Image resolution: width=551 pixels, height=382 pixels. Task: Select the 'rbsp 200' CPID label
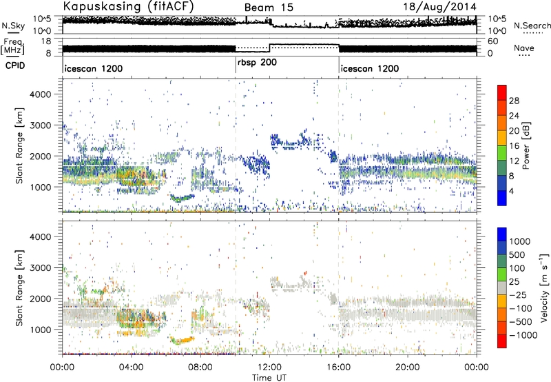tap(257, 63)
